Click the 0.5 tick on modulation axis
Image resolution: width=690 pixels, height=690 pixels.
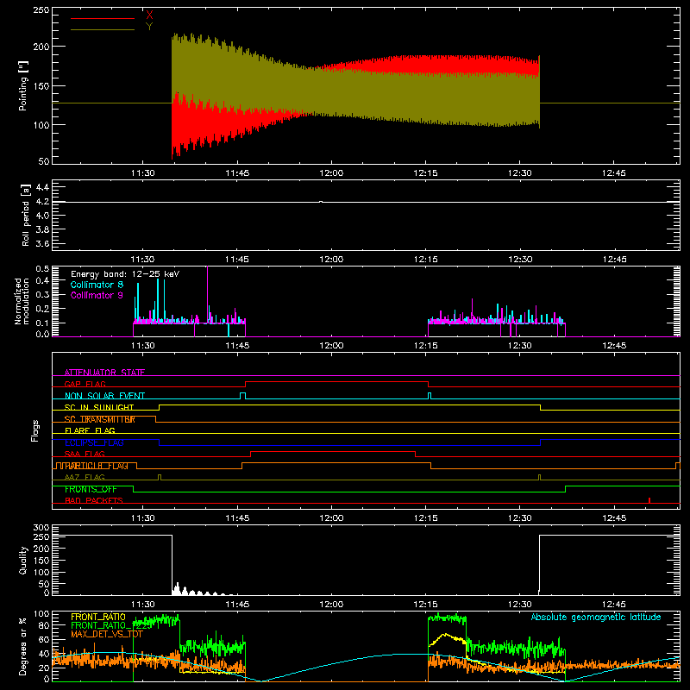pyautogui.click(x=42, y=268)
